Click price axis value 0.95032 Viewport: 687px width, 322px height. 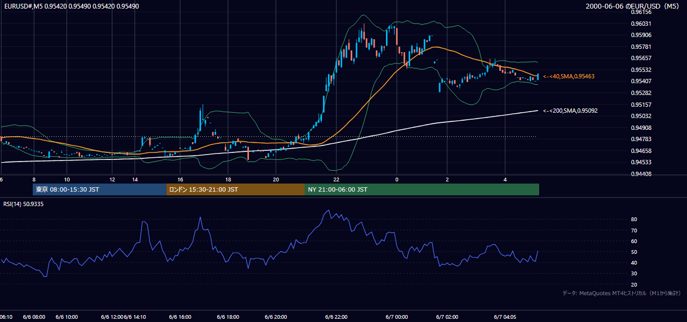pos(641,116)
